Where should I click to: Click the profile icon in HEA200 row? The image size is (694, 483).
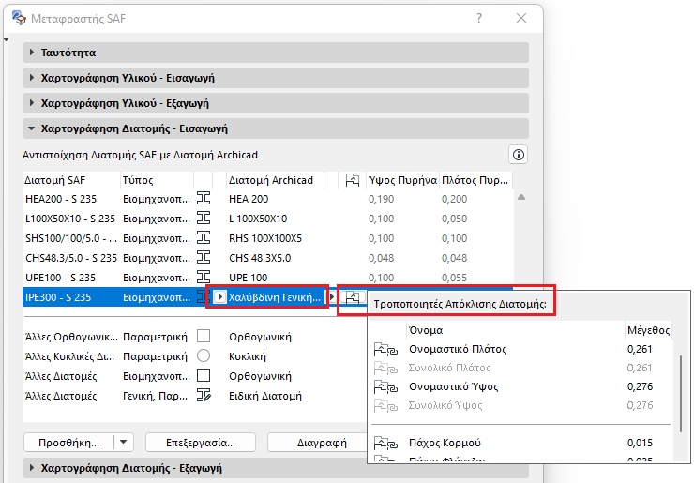(x=204, y=198)
